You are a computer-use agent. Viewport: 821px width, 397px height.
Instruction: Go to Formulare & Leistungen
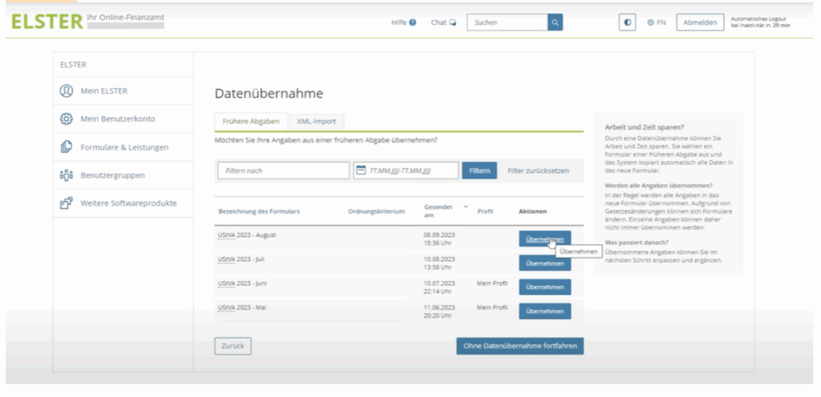click(123, 146)
